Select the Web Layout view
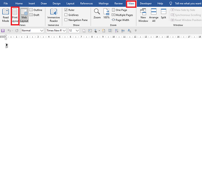 coord(24,16)
